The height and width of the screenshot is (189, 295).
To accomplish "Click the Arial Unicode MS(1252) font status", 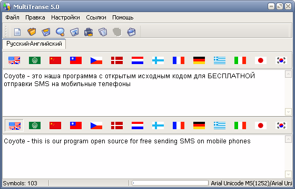I will pyautogui.click(x=251, y=183).
